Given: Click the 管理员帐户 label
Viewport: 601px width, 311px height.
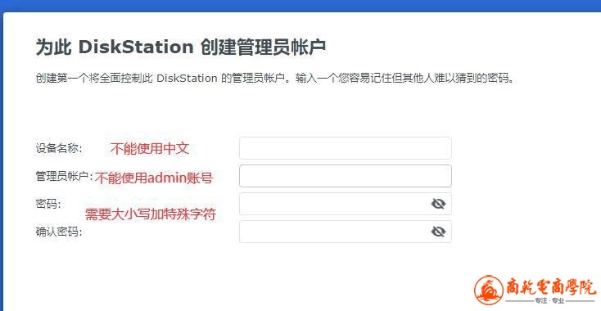Looking at the screenshot, I should click(65, 176).
